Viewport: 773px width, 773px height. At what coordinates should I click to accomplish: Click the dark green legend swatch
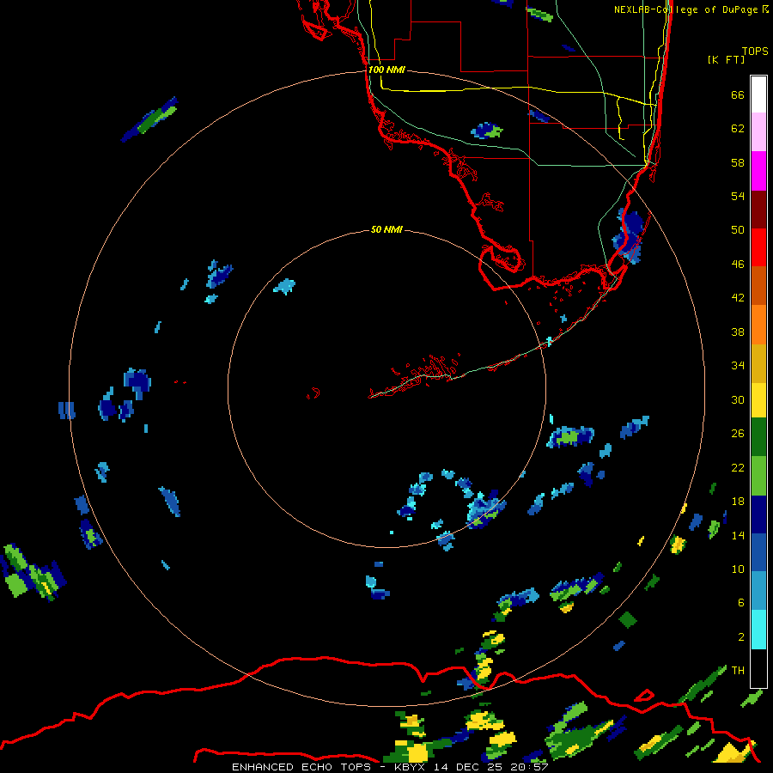tap(758, 437)
